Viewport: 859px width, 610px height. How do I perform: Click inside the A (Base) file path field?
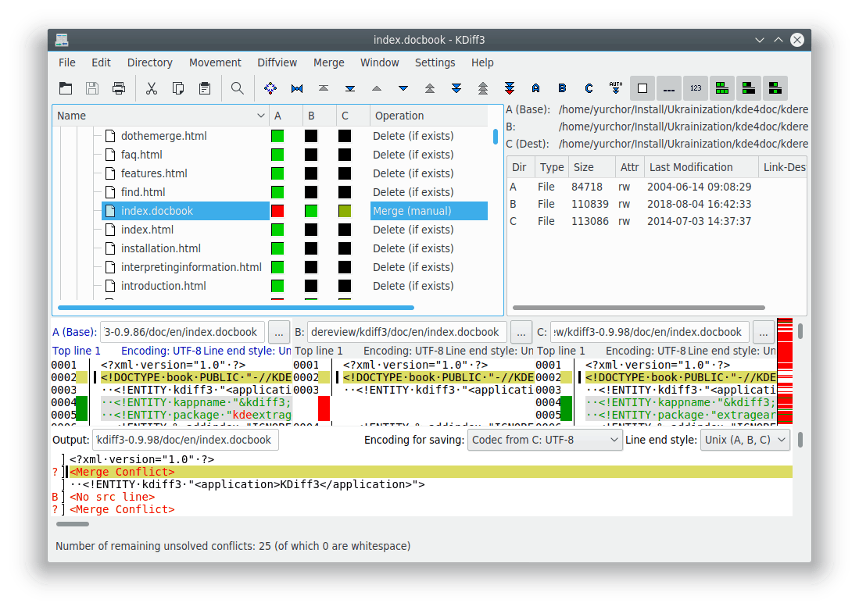pos(182,333)
